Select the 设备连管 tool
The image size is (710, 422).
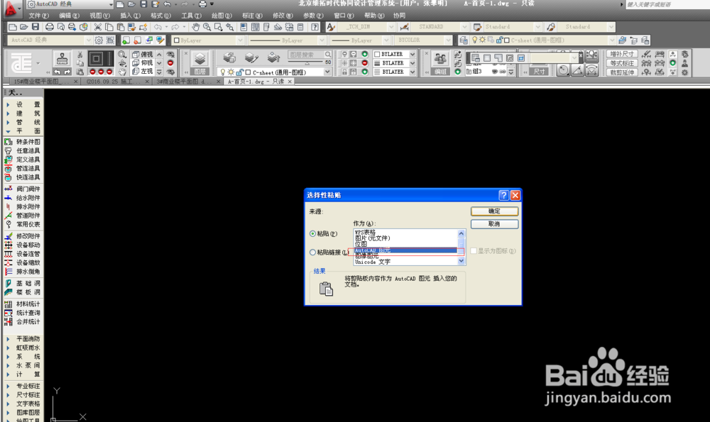click(x=23, y=254)
